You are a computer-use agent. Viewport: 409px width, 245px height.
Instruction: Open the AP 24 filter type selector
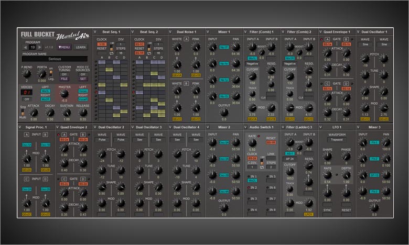point(290,159)
